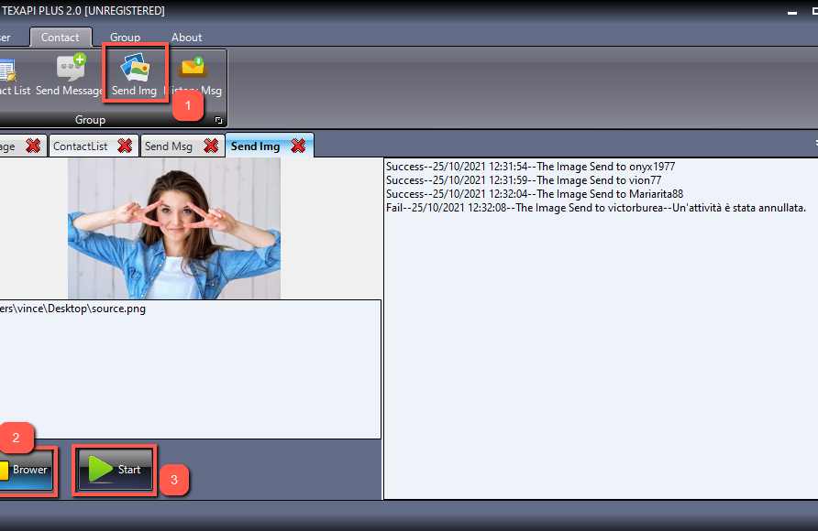
Task: Close the Send Msg tab
Action: [x=211, y=146]
